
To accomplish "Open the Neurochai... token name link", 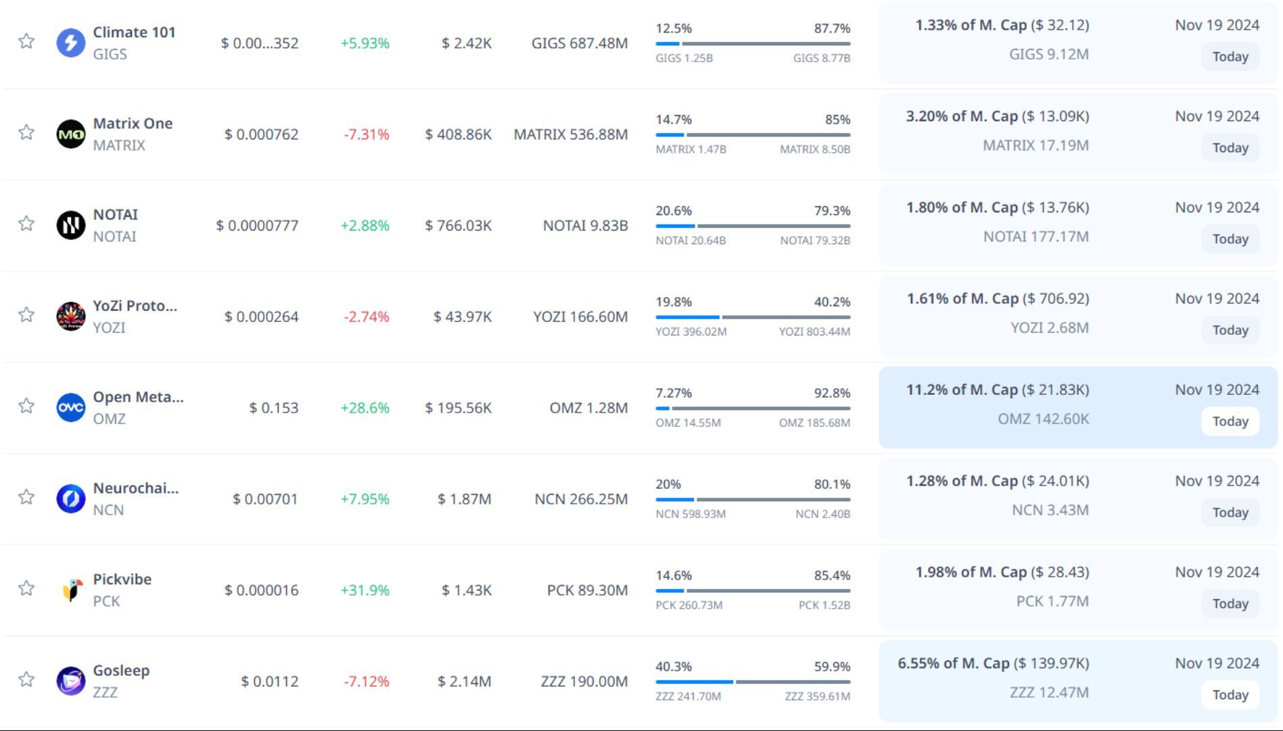I will 135,488.
